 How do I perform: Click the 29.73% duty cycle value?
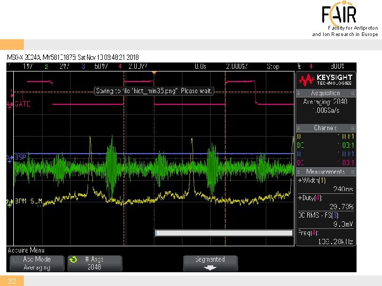342,207
